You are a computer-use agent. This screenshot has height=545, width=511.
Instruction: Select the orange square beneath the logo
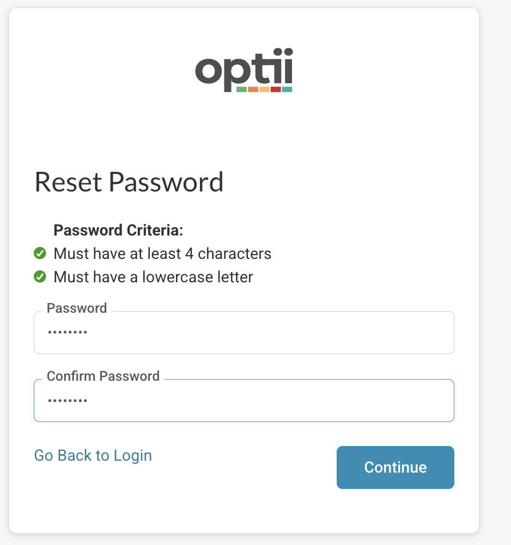tap(253, 89)
